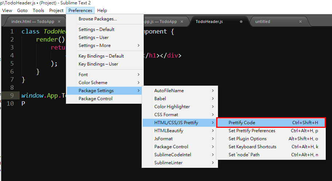The width and height of the screenshot is (332, 181).
Task: Choose Set Plugin Options
Action: pyautogui.click(x=271, y=139)
